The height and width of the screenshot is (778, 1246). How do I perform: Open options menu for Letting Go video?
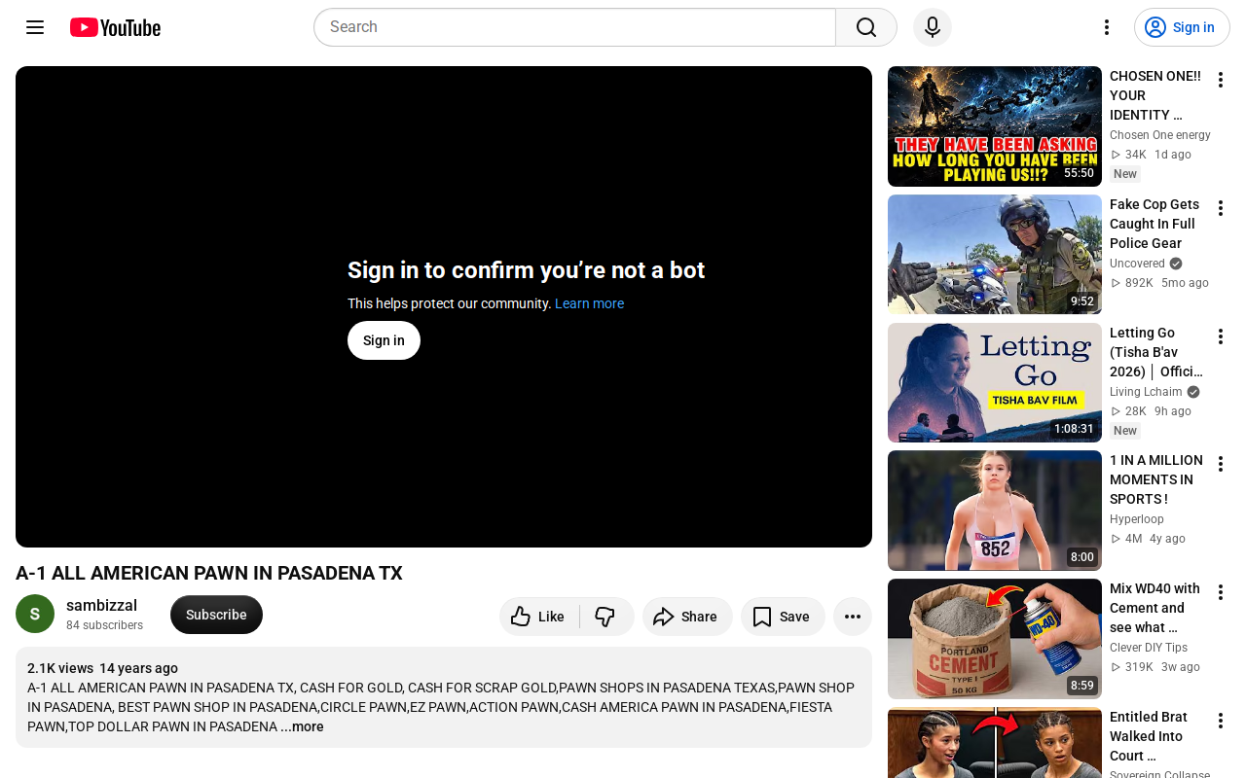point(1220,336)
